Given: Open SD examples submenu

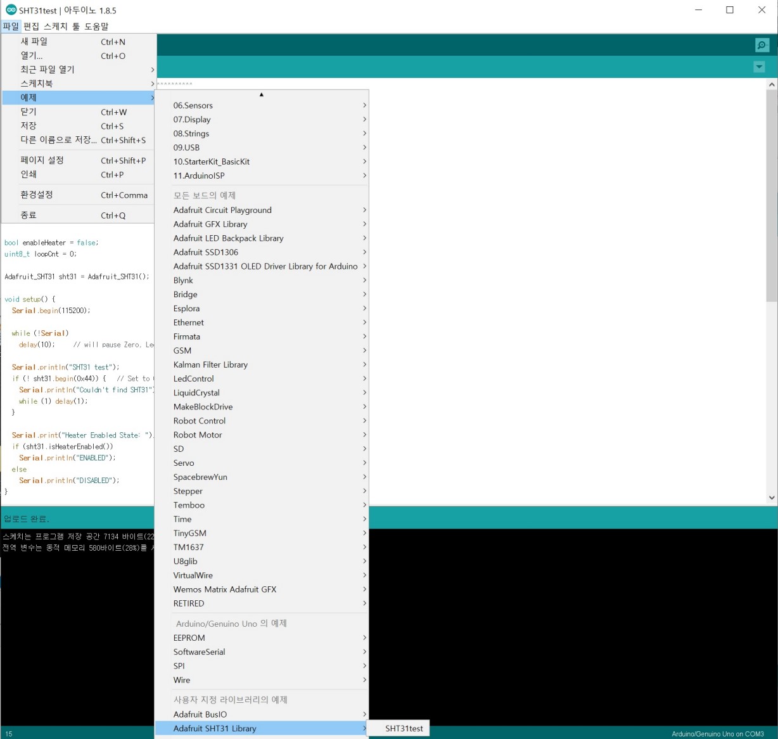Looking at the screenshot, I should (262, 449).
